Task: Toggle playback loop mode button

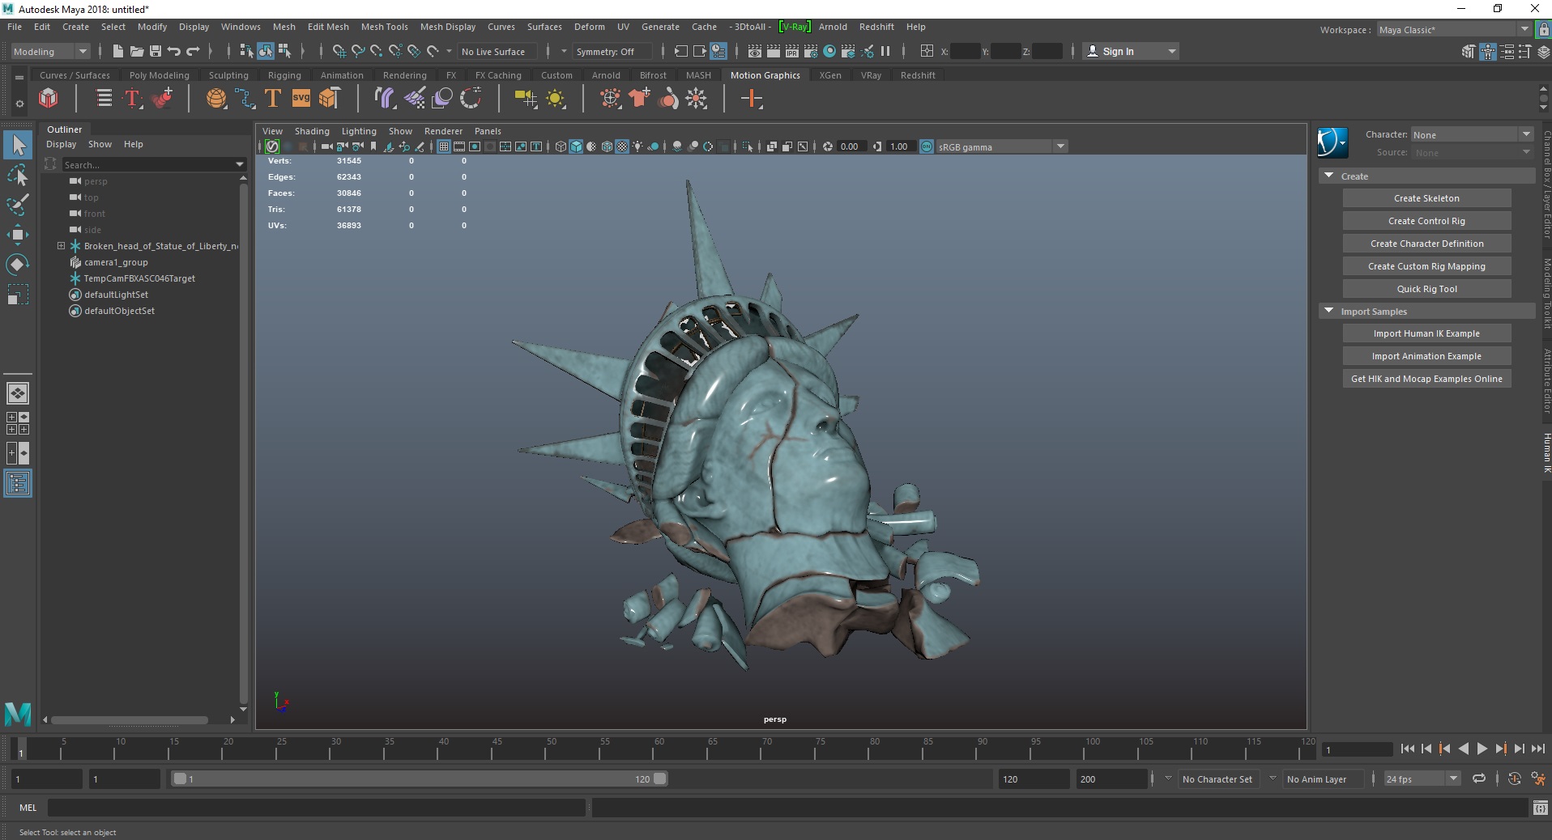Action: 1479,778
